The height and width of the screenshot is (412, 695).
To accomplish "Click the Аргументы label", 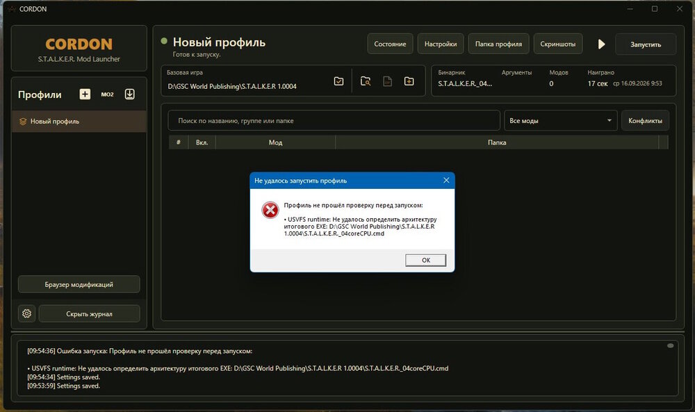I will pos(516,72).
